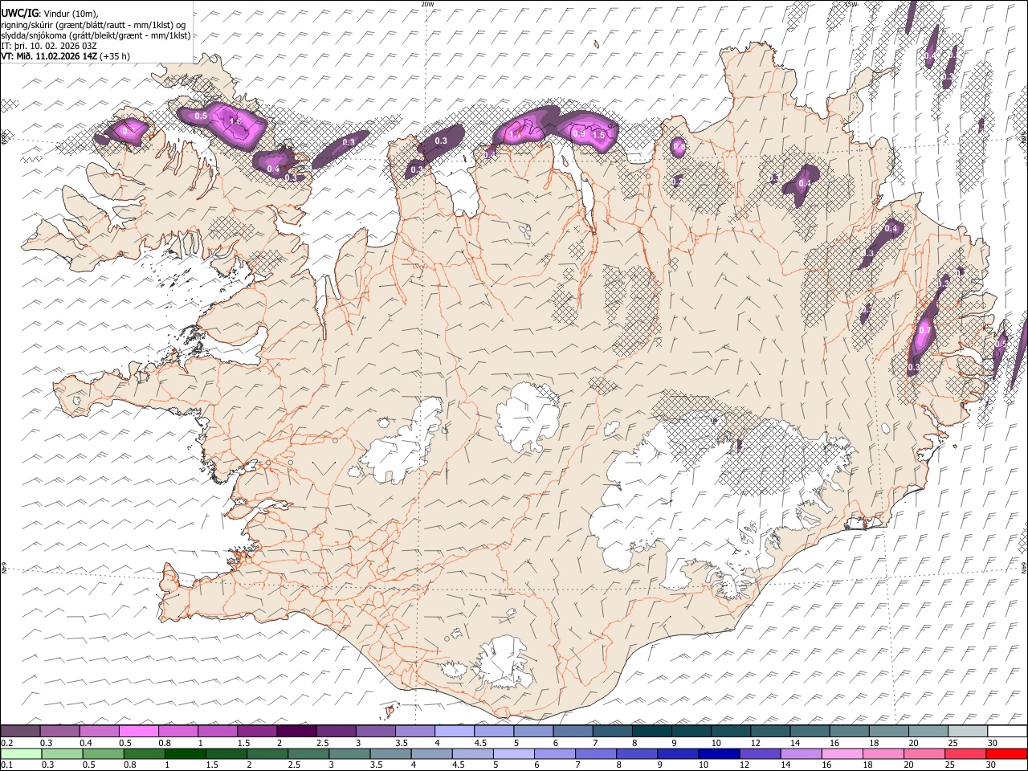Click the Mýrdalsjökull glacier near south coast
The height and width of the screenshot is (771, 1028).
coord(504,663)
